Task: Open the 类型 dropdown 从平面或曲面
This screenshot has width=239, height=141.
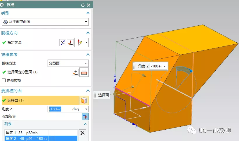Action: (45, 22)
